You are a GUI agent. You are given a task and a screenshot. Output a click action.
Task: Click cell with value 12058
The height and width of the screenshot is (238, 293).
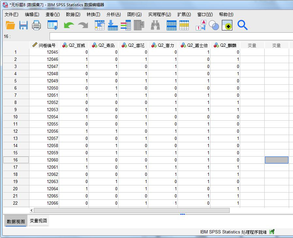tap(44, 145)
